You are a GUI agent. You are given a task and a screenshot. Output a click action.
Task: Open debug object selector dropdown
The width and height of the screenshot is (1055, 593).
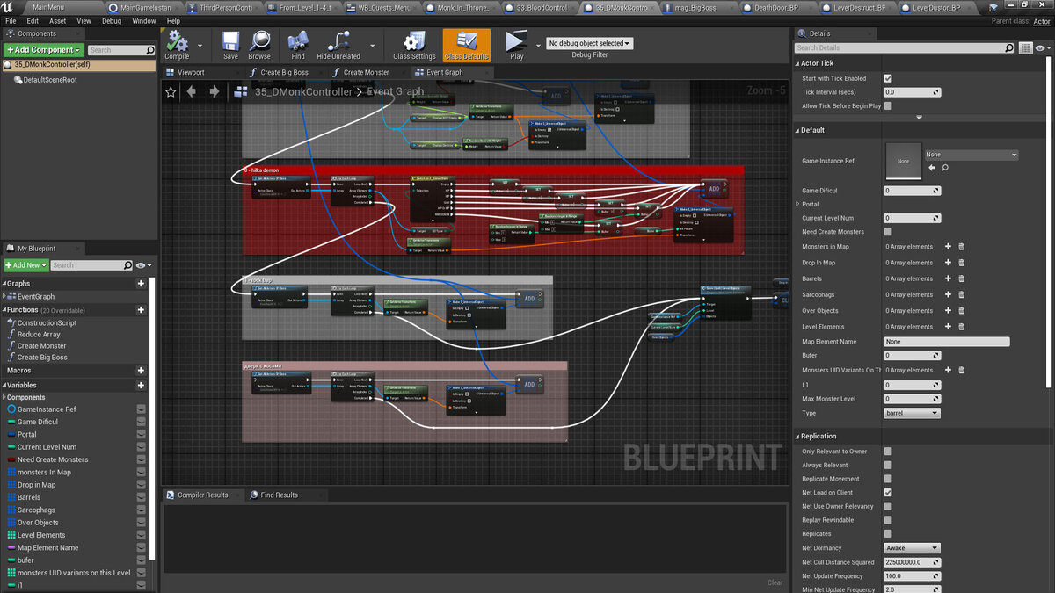(x=589, y=43)
